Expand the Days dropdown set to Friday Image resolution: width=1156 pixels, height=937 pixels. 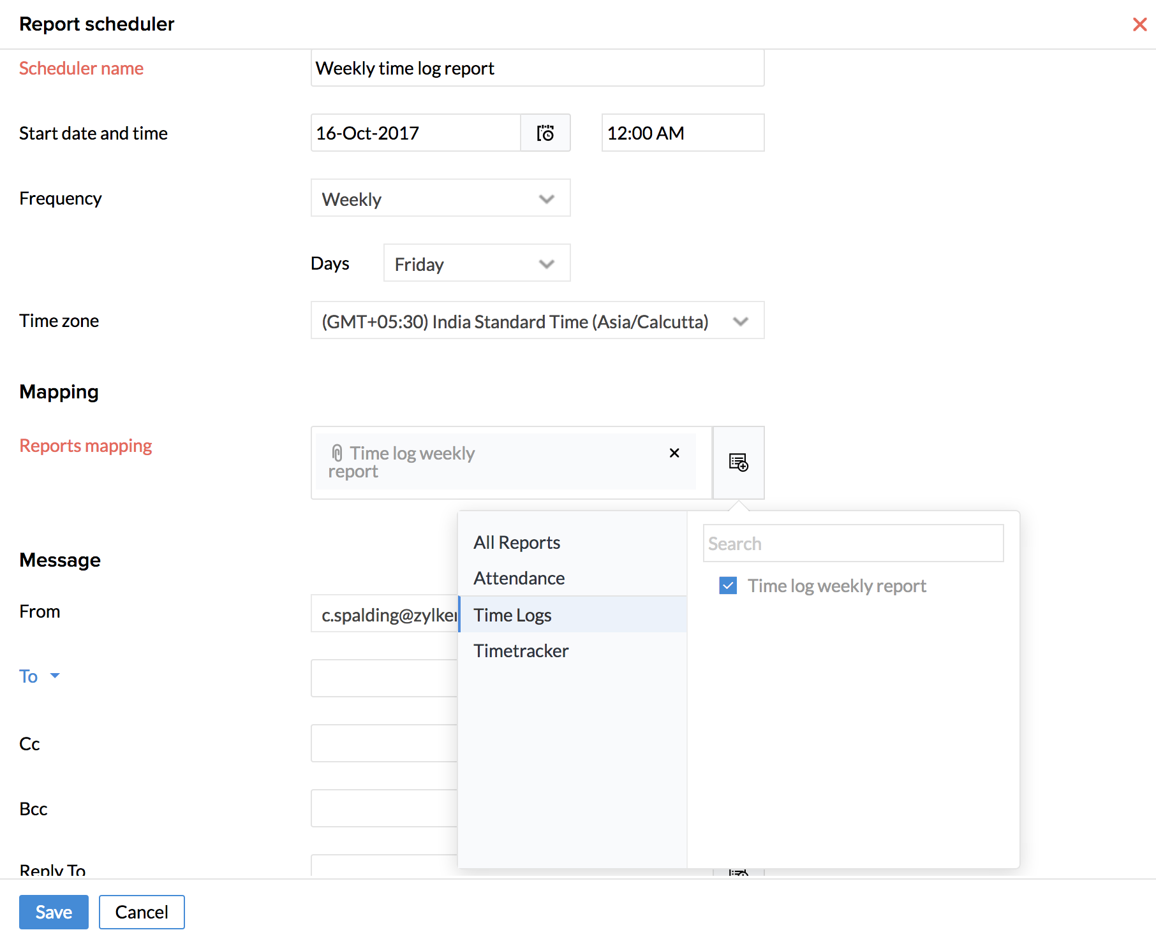(x=476, y=263)
